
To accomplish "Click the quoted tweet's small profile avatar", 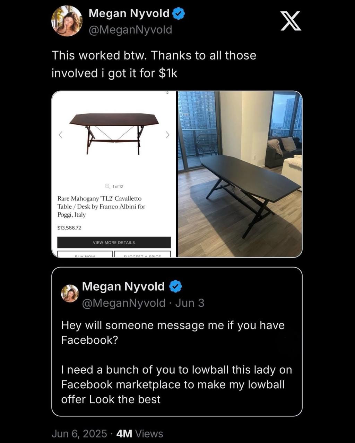I will point(70,293).
